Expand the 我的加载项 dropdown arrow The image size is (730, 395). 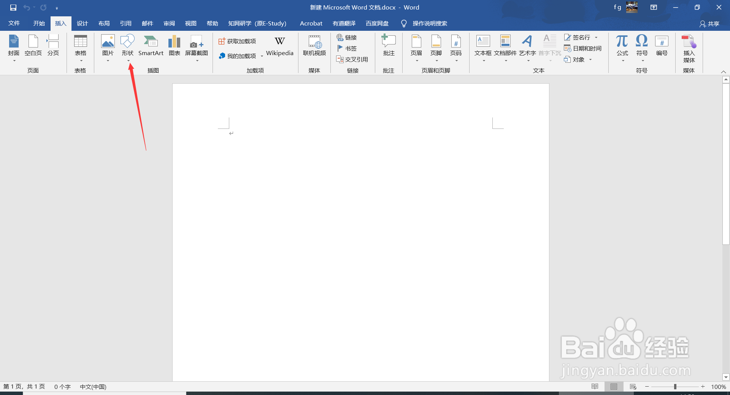pos(262,56)
